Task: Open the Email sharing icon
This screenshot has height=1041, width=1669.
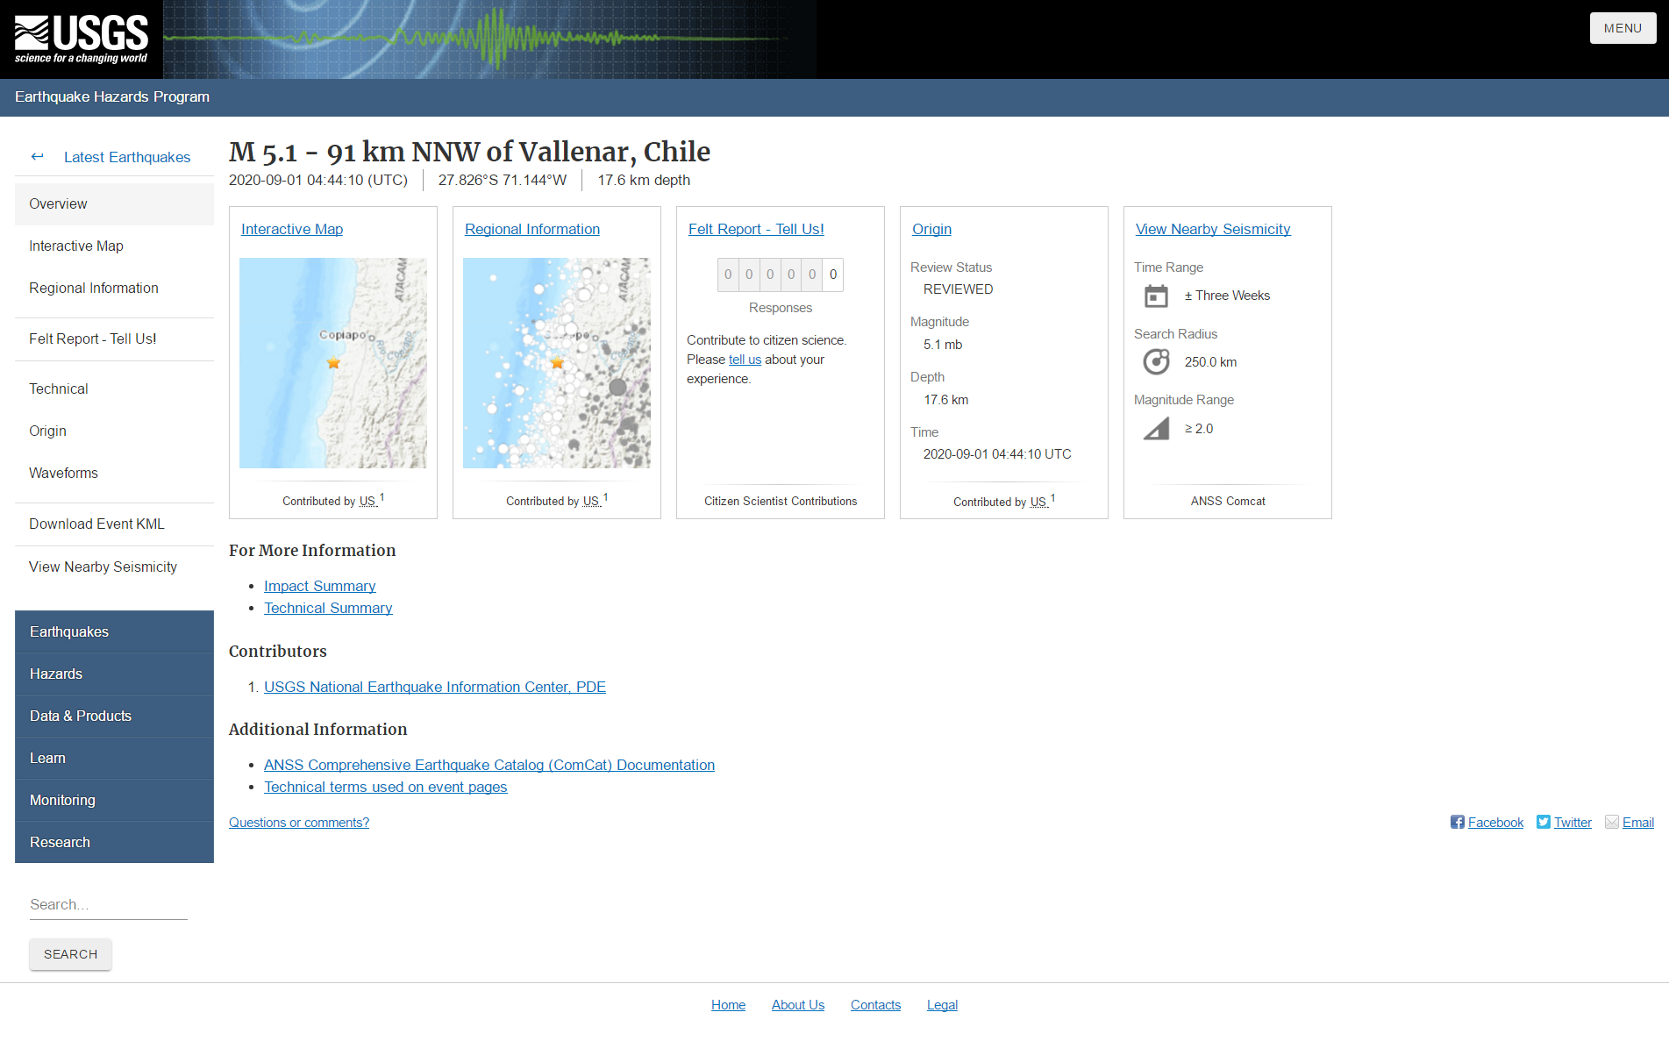Action: point(1612,821)
